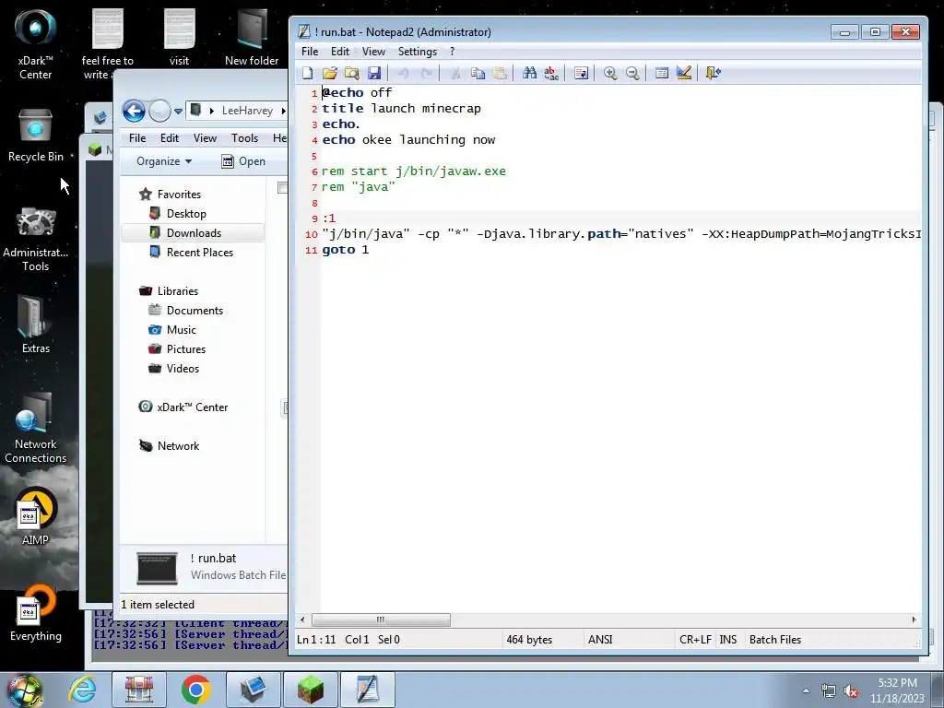Open the Pictures library
The width and height of the screenshot is (944, 708).
click(185, 349)
